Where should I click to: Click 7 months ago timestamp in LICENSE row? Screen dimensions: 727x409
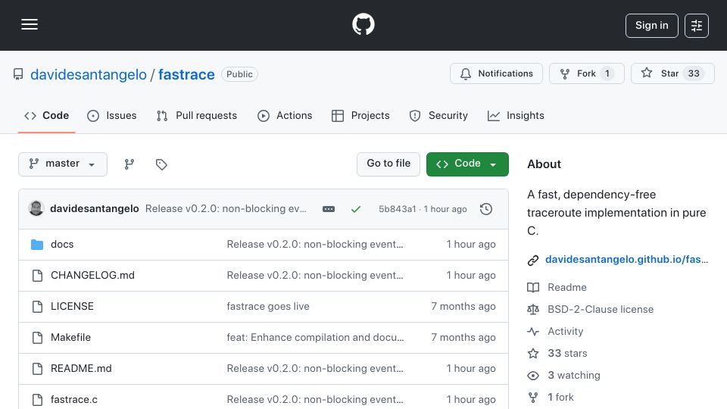[463, 307]
